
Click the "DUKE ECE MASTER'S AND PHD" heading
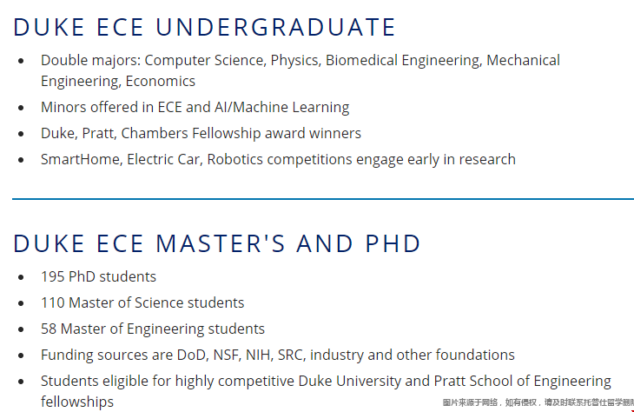tap(217, 243)
